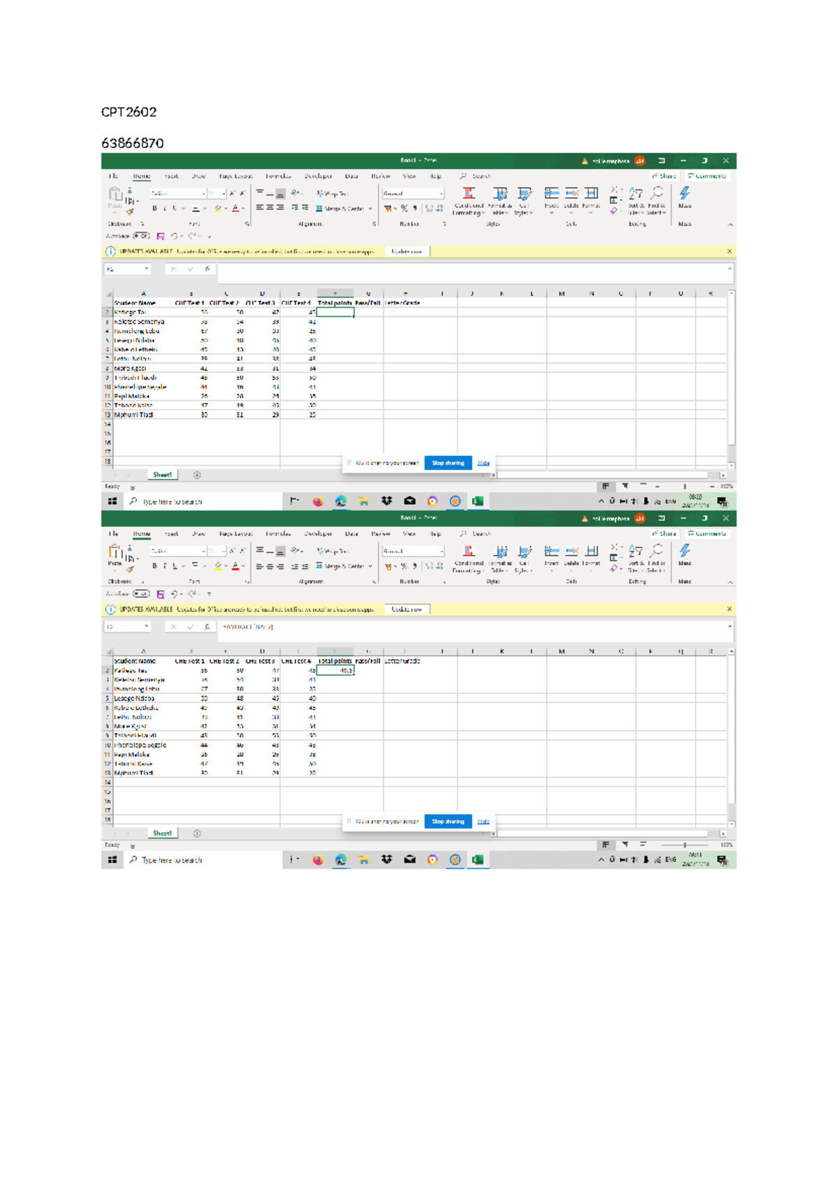Viewport: 838px width, 1184px height.
Task: Click Sort & Filter in second Excel screenshot
Action: pos(635,558)
